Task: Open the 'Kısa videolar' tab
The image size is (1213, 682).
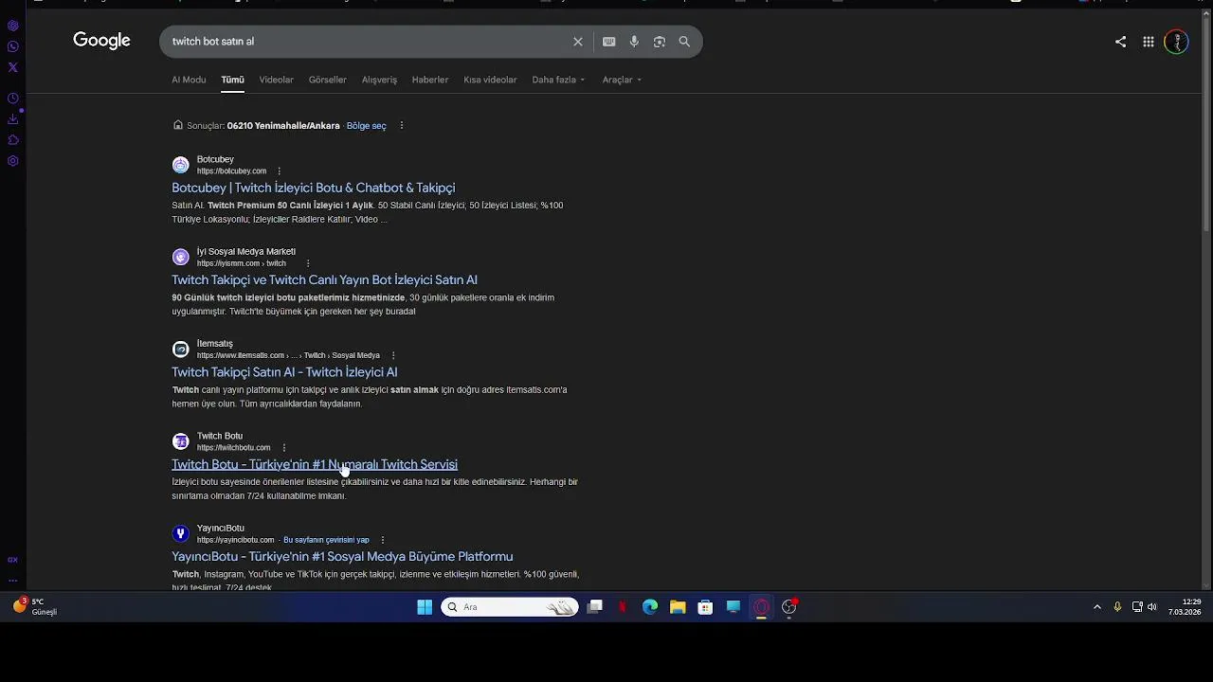Action: click(x=490, y=80)
